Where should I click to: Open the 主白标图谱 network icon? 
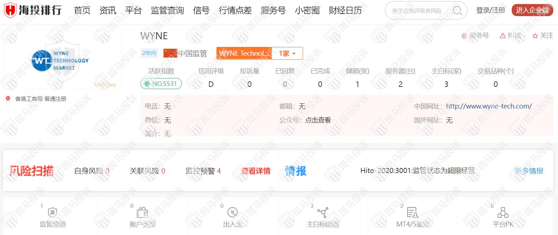coord(323,213)
